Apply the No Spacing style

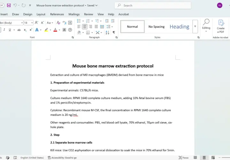[157, 27]
